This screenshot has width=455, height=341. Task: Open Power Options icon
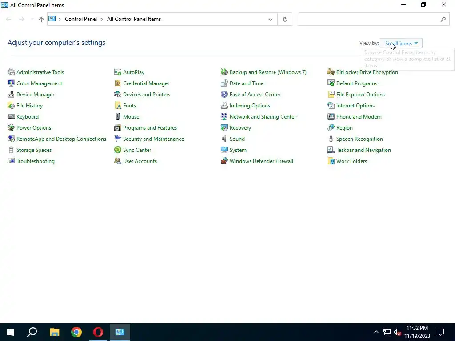(x=11, y=127)
